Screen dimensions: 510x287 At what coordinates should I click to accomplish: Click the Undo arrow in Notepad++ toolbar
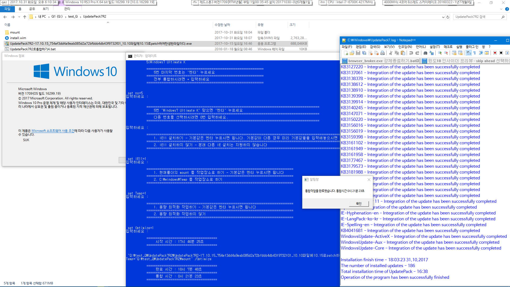click(x=411, y=53)
